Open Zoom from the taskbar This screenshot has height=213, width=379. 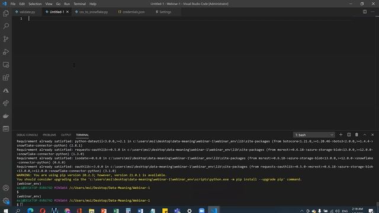[201, 211]
